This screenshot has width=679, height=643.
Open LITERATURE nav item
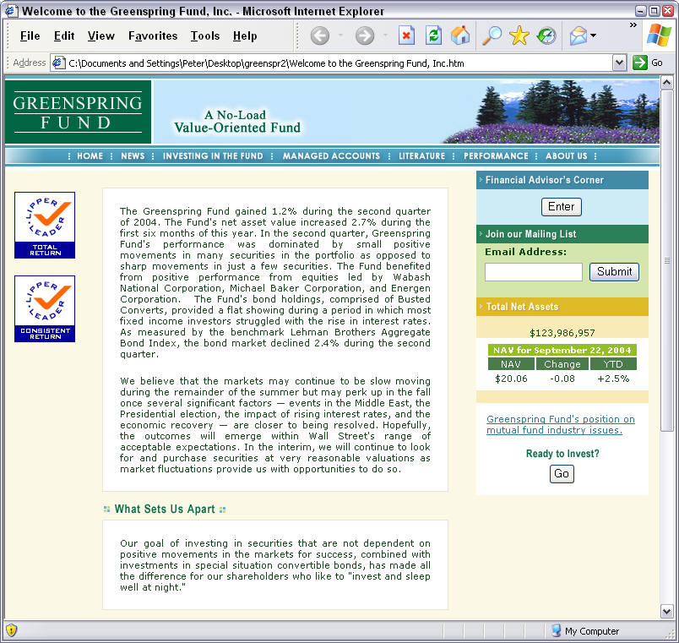coord(421,156)
